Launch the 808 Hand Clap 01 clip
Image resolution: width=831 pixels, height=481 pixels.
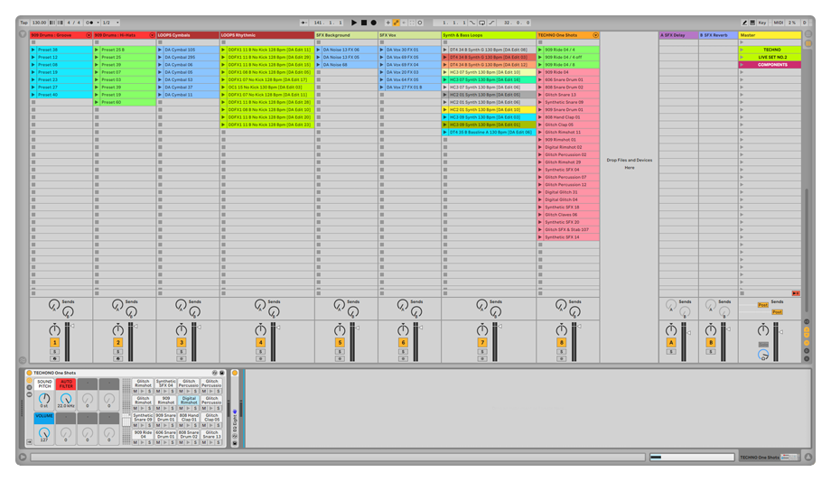(540, 117)
